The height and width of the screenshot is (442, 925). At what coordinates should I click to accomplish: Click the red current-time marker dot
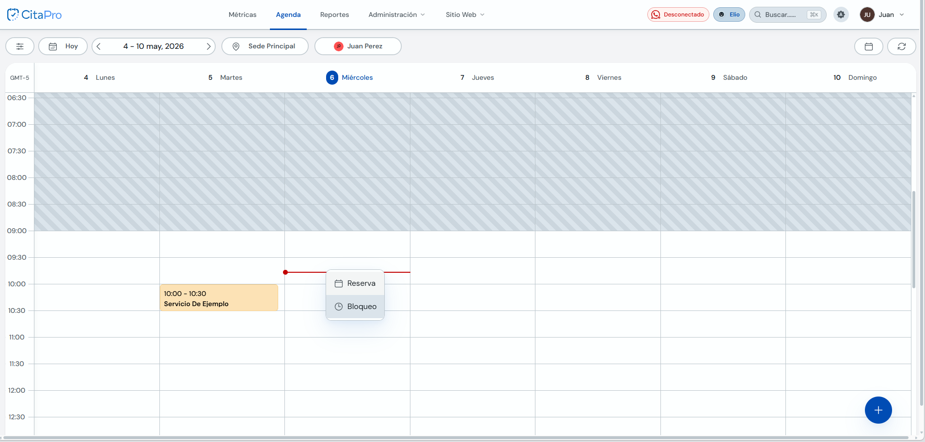pos(285,272)
